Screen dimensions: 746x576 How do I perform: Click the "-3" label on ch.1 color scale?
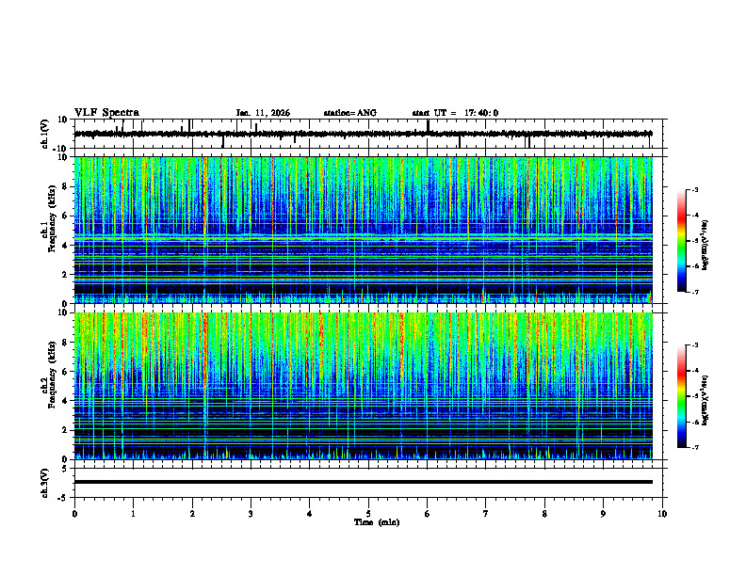pos(695,189)
